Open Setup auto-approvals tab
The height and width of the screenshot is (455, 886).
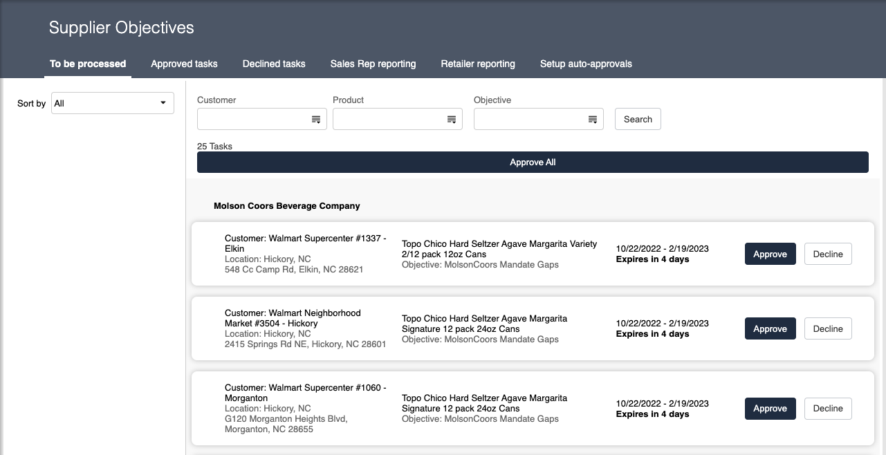[x=586, y=64]
